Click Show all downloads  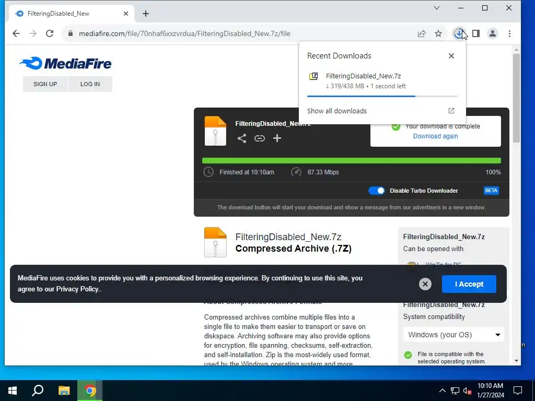(337, 111)
